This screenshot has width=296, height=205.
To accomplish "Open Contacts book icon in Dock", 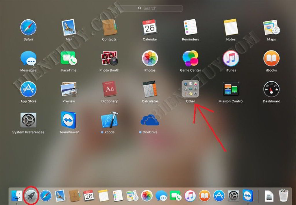I will (74, 196).
